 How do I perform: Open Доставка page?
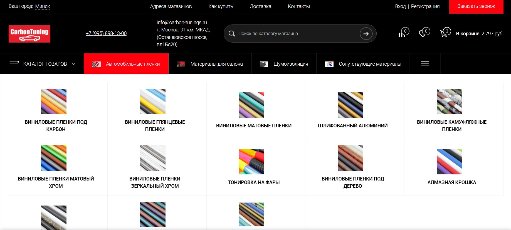click(260, 6)
